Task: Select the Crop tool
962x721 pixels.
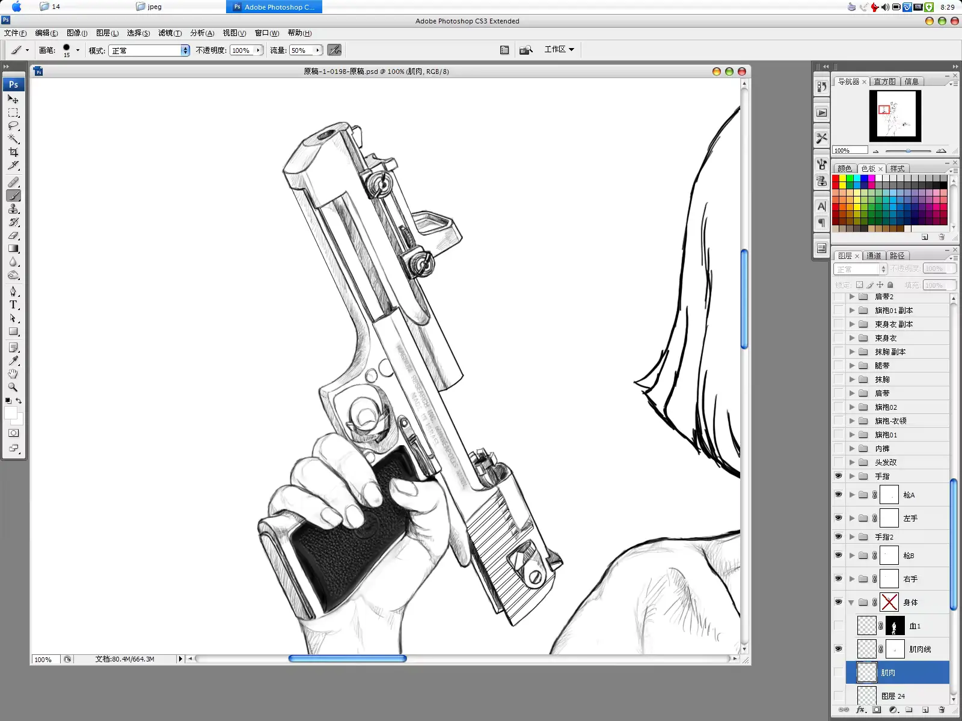Action: tap(13, 152)
